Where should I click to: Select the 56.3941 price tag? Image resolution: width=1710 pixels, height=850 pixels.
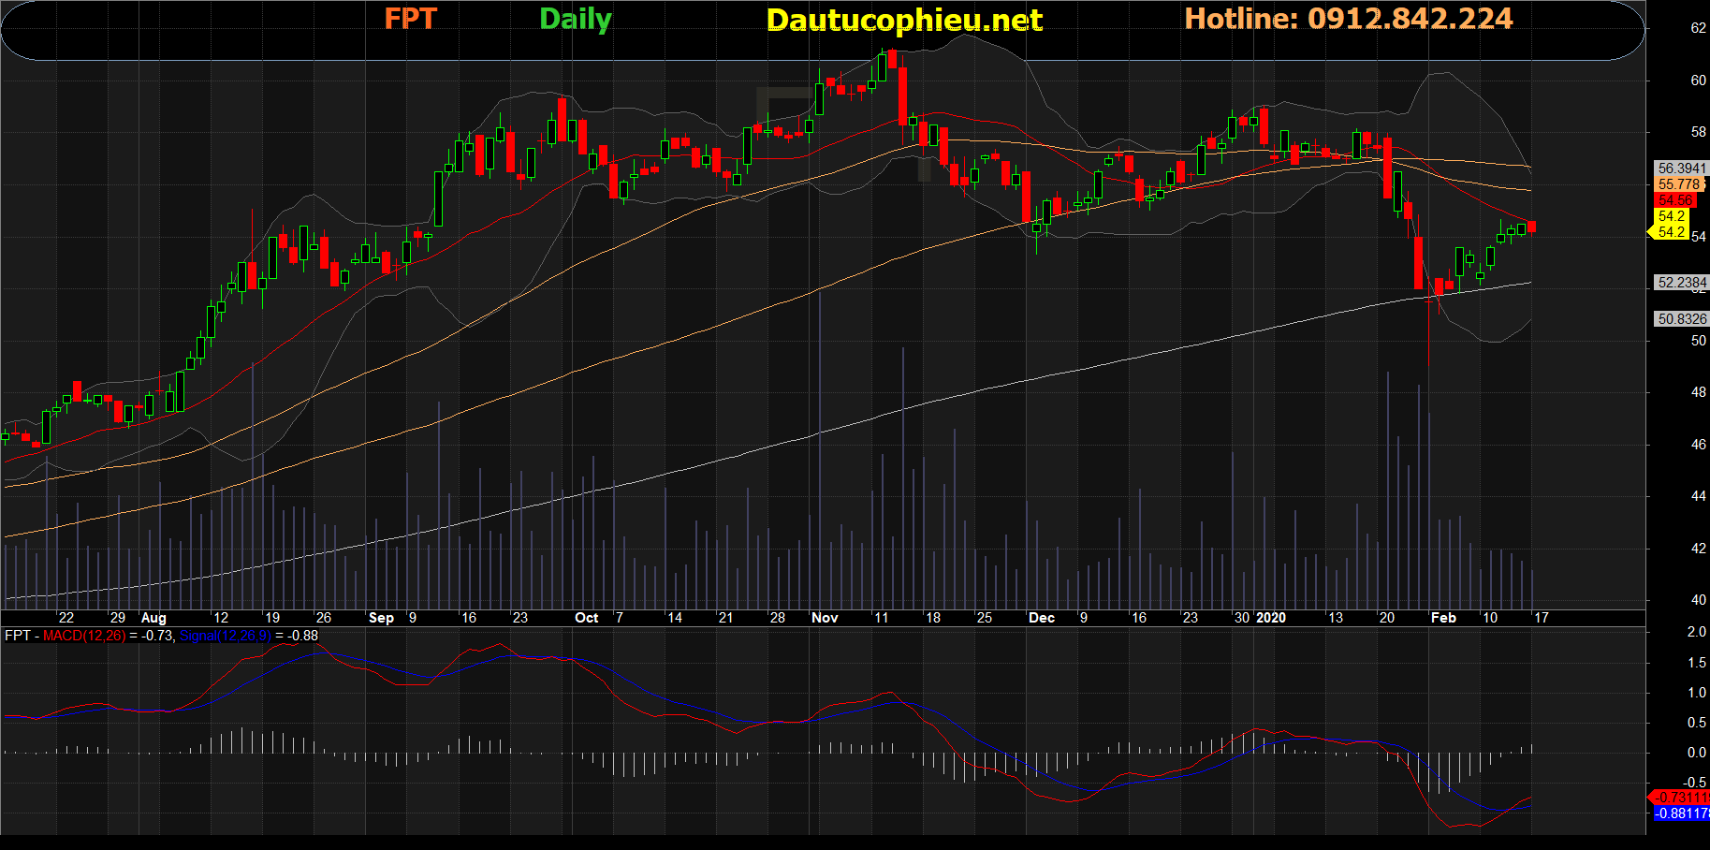1681,169
